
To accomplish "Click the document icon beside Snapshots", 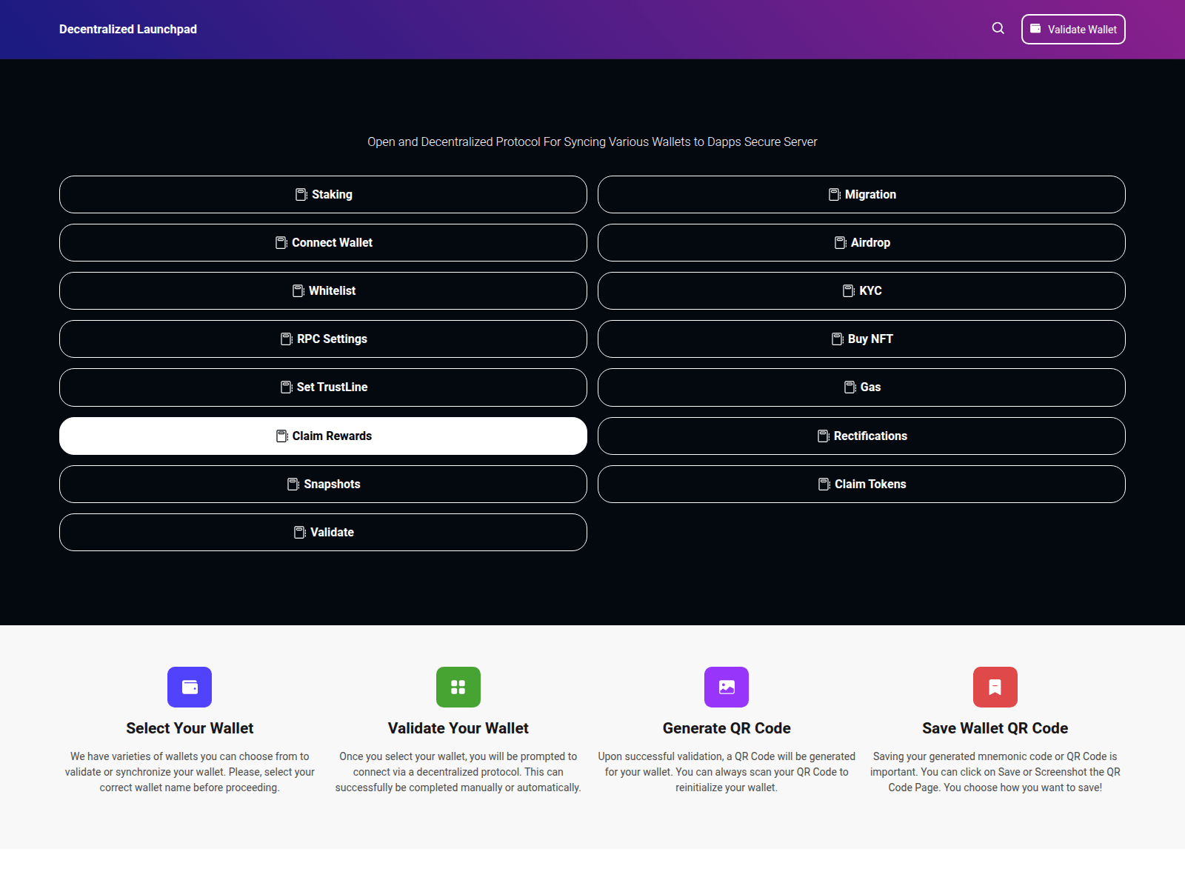I will (x=293, y=484).
